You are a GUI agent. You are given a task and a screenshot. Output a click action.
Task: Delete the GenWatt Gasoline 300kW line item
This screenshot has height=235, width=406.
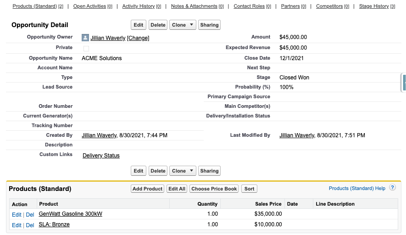(x=30, y=214)
